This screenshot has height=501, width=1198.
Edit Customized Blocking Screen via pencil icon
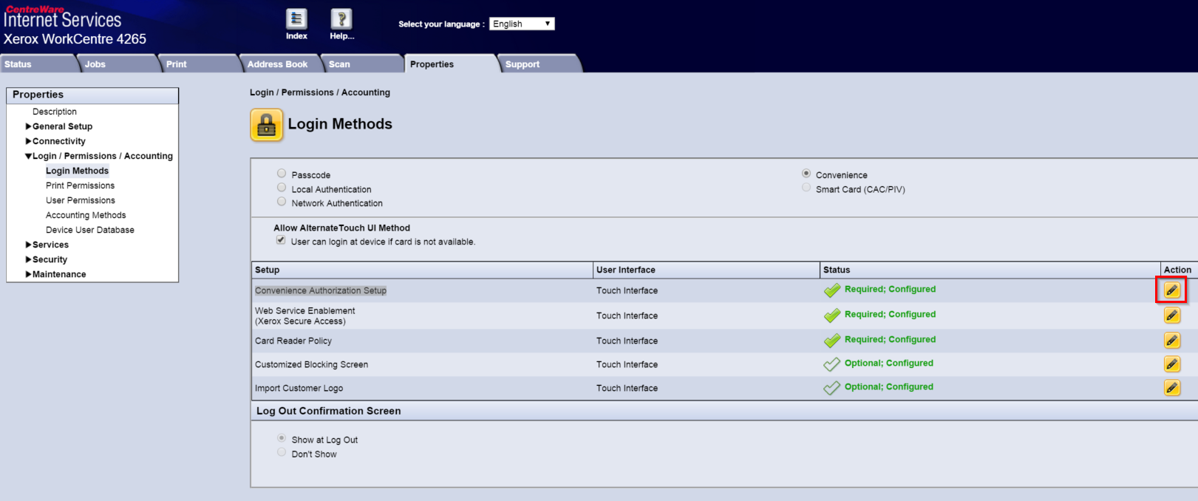[1171, 364]
